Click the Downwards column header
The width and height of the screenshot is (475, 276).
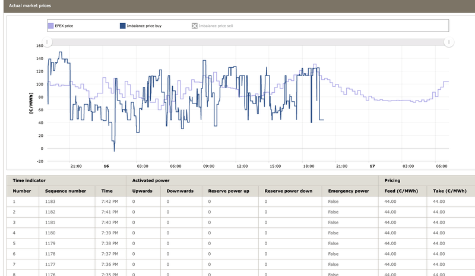point(180,192)
